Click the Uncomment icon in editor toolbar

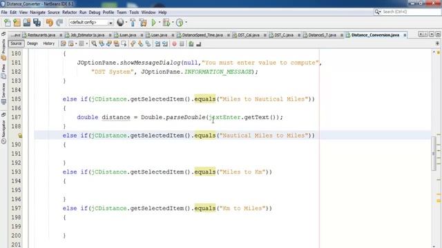199,43
